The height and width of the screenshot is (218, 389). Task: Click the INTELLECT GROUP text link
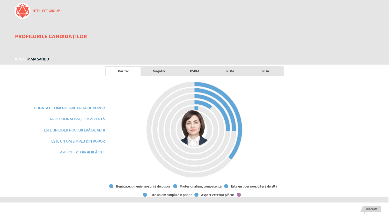46,11
